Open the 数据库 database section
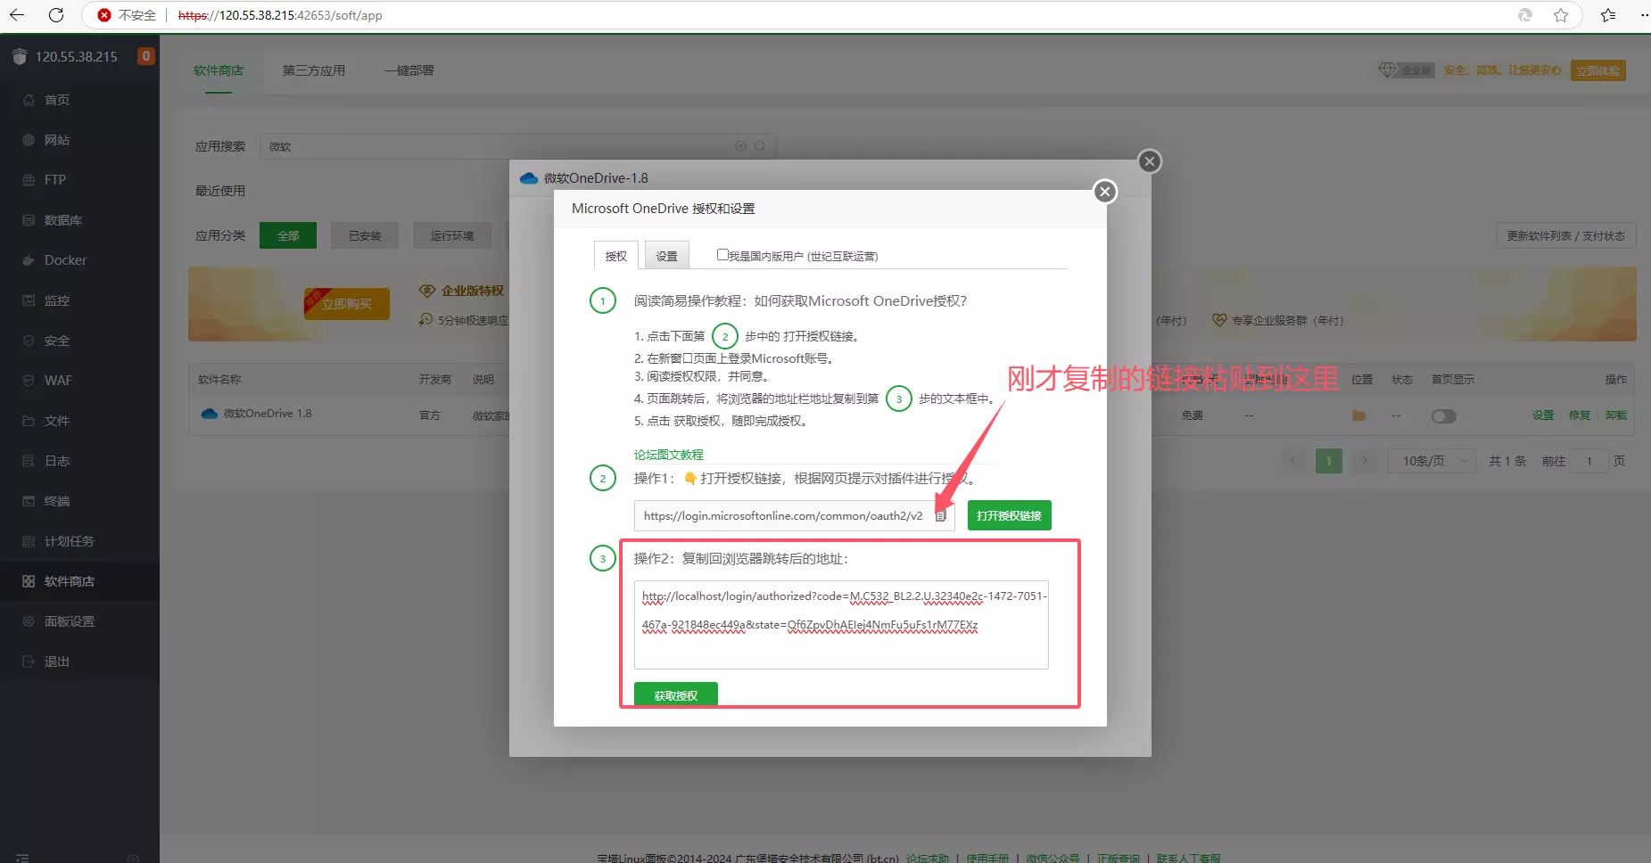Screen dimensions: 1651x863 pos(63,220)
